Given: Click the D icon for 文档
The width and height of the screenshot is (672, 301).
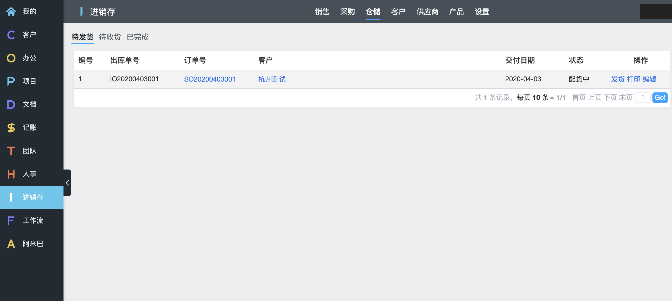Looking at the screenshot, I should 11,105.
